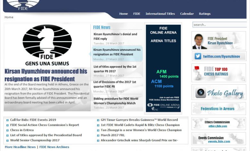Open World Senior Championship 2017 headline

tap(35, 140)
